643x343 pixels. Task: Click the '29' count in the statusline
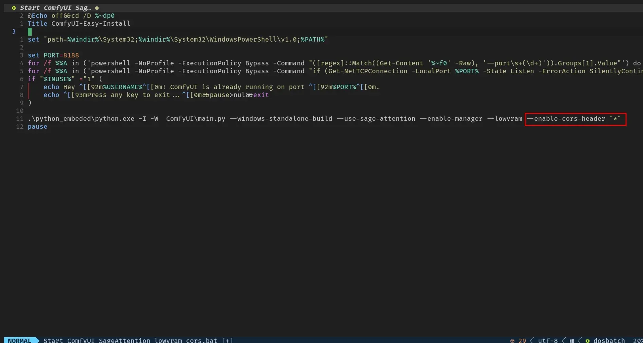coord(522,340)
